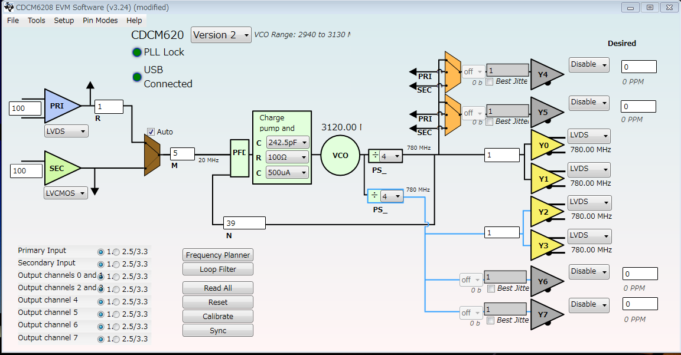Click the brown input mux symbol
This screenshot has height=355, width=681.
152,155
